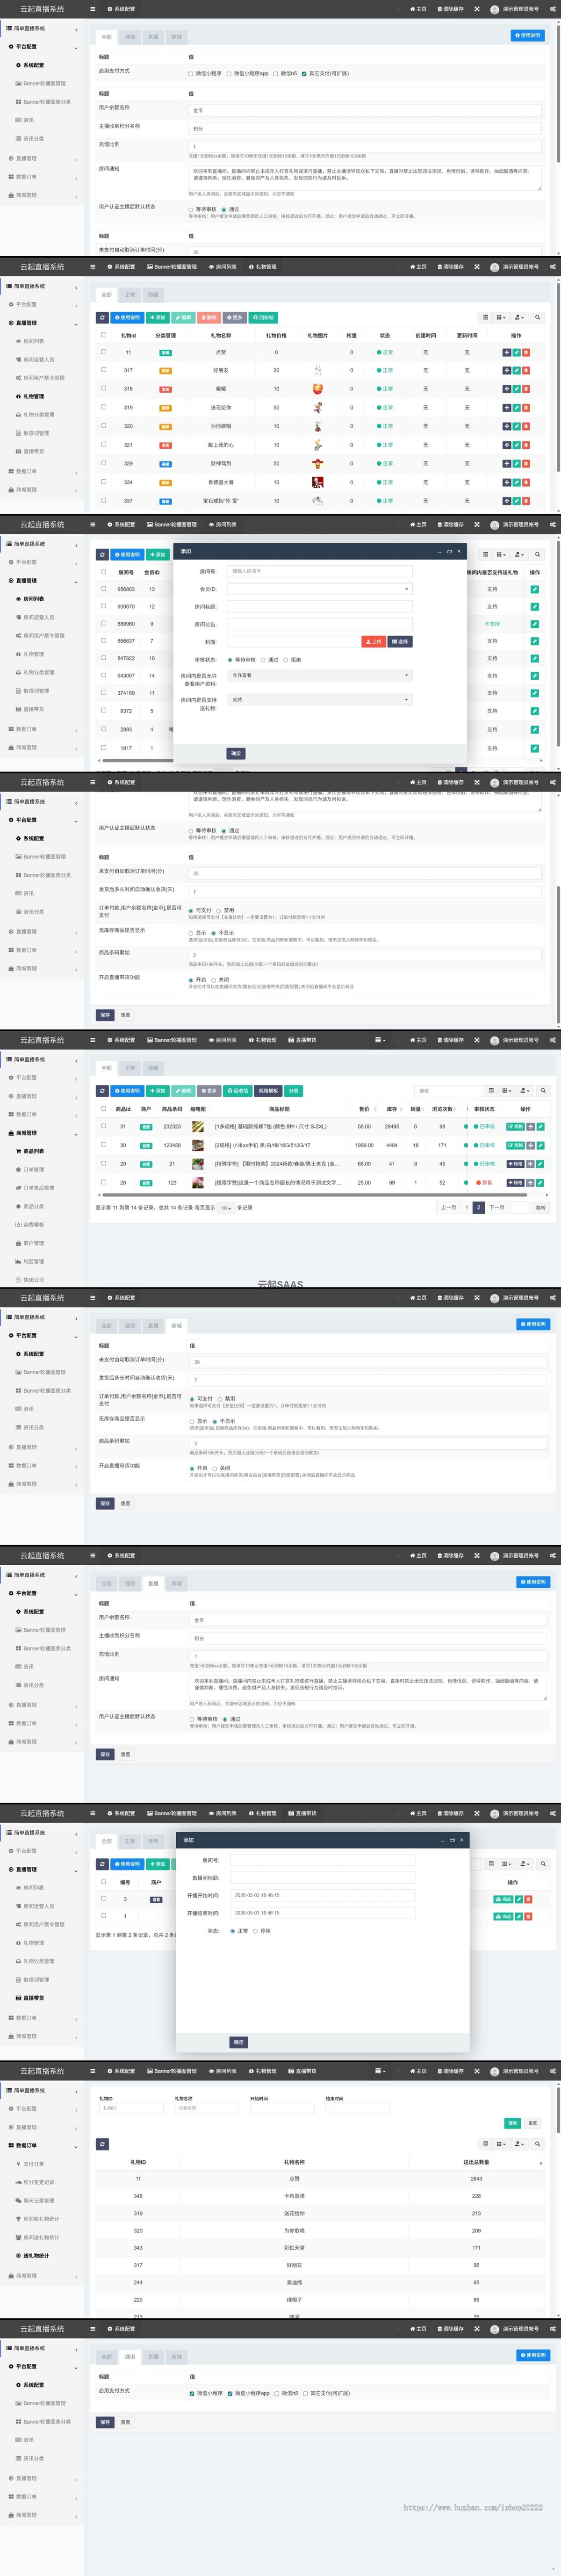Image resolution: width=561 pixels, height=2576 pixels.
Task: Click drag-handle icon on gift row 329
Action: pos(506,464)
